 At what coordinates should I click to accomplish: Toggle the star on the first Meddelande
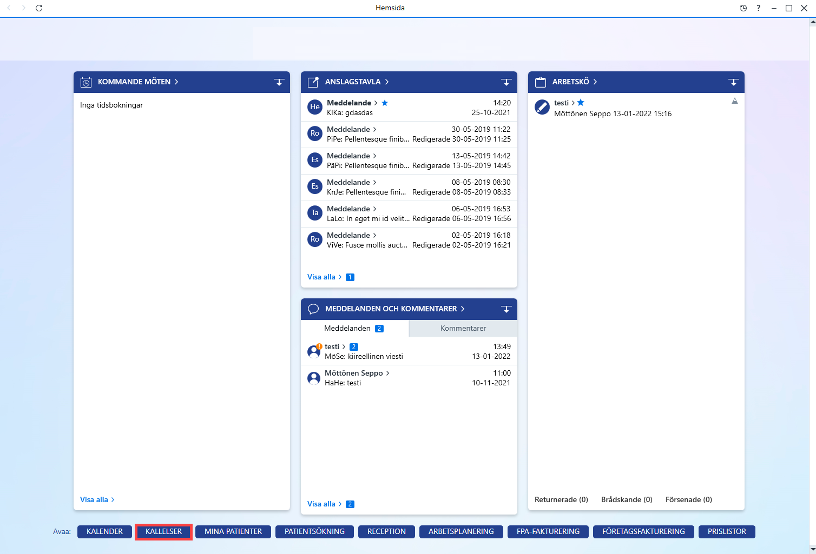click(385, 103)
